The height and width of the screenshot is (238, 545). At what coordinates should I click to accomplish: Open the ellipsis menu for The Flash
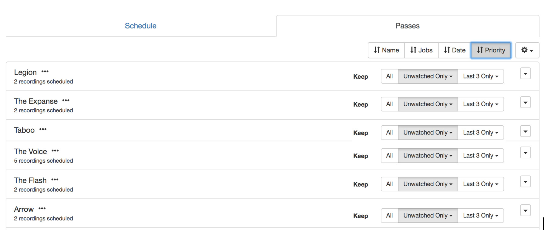click(x=55, y=180)
